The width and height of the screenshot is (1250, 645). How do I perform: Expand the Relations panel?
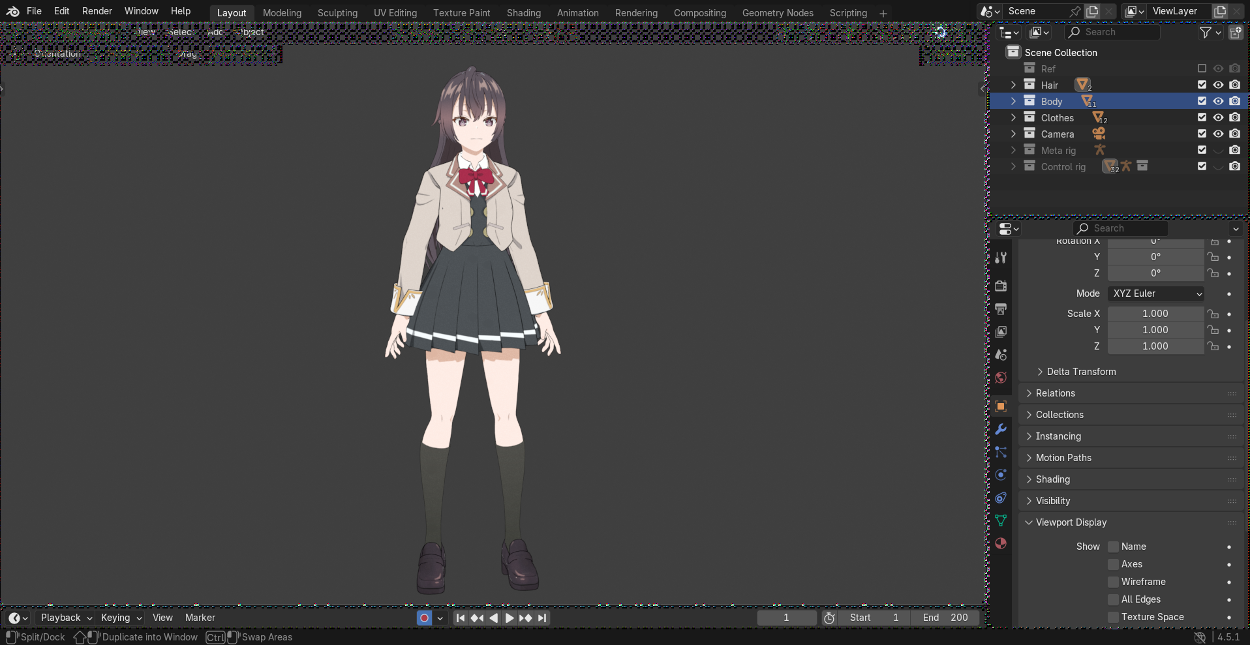pyautogui.click(x=1056, y=393)
